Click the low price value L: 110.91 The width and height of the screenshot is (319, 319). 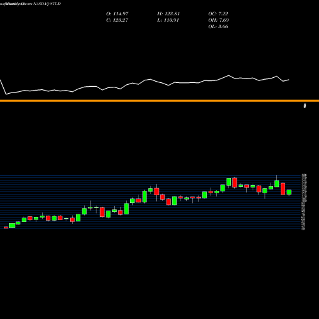168,20
